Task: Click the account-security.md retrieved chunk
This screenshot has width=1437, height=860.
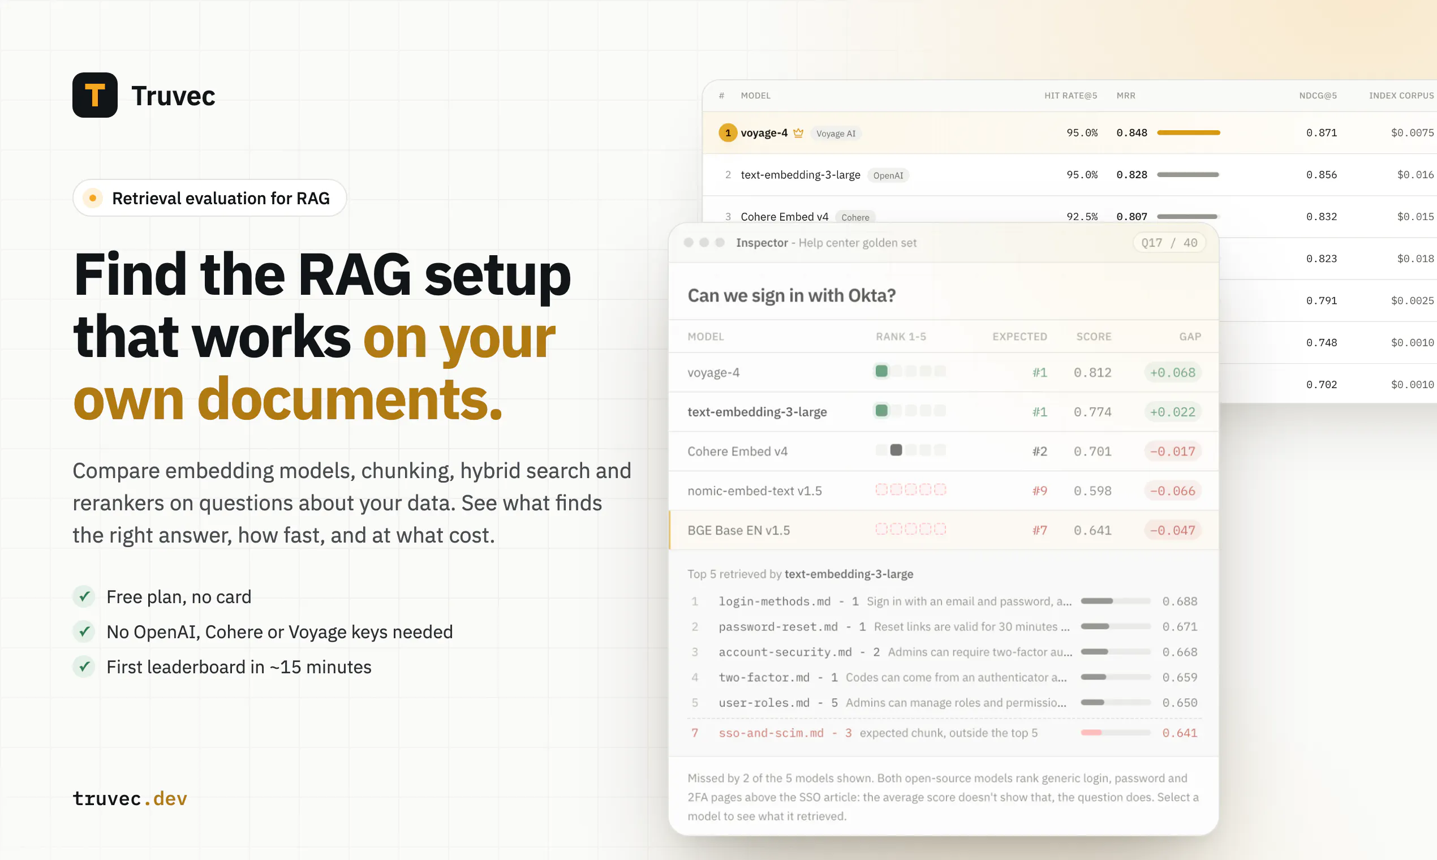Action: tap(943, 652)
